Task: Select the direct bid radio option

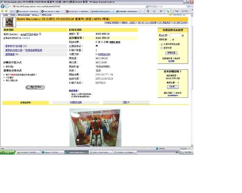Action: (x=162, y=48)
